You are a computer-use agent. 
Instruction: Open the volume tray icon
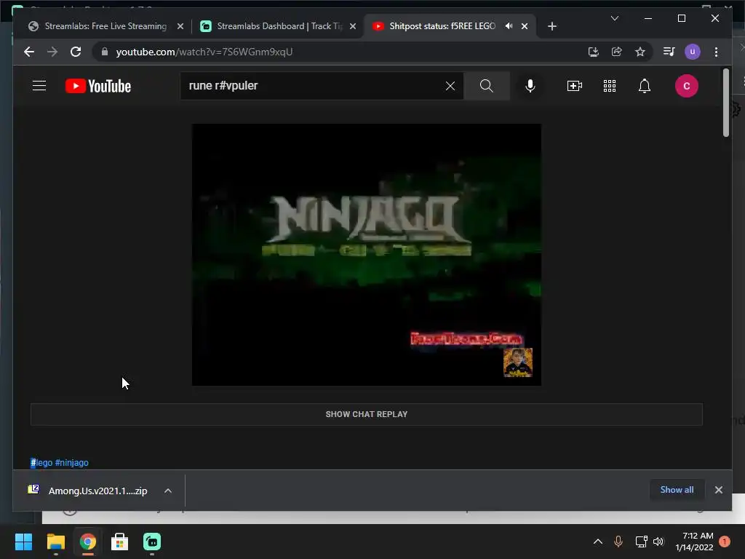tap(658, 542)
